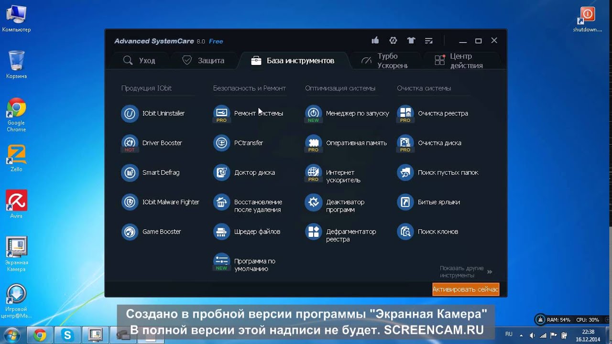The height and width of the screenshot is (344, 612).
Task: Open Поиск клонов icon
Action: click(405, 232)
